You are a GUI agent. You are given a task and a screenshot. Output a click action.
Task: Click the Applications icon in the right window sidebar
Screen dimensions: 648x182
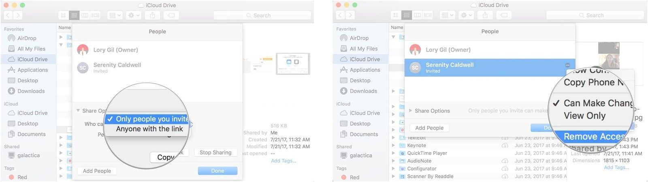click(x=344, y=70)
